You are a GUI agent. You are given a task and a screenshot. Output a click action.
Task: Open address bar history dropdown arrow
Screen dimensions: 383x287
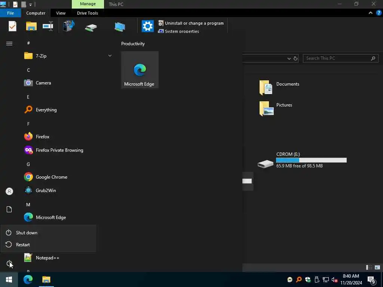tap(289, 58)
